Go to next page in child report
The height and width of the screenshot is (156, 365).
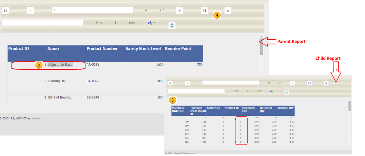(292, 83)
